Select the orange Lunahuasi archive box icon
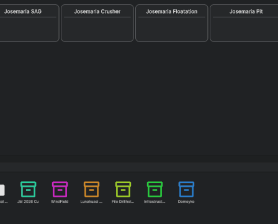 [91, 189]
